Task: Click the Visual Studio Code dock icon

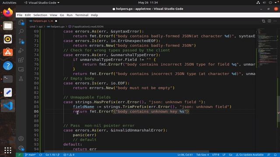Action: tap(8, 106)
